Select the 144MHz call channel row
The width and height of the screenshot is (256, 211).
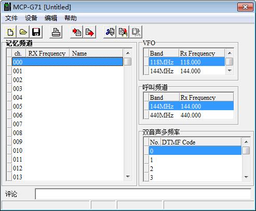tap(191, 106)
